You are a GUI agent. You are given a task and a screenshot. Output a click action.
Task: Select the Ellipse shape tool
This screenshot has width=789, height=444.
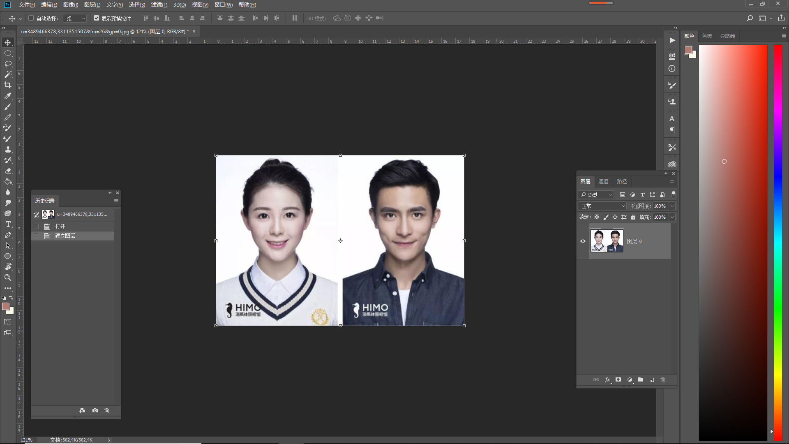click(x=8, y=256)
